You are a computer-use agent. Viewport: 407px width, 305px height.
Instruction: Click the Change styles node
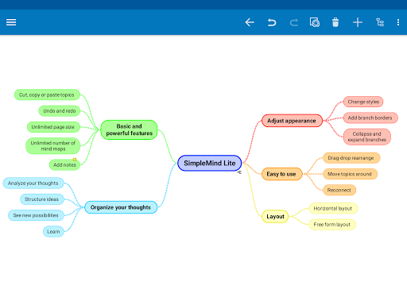363,102
